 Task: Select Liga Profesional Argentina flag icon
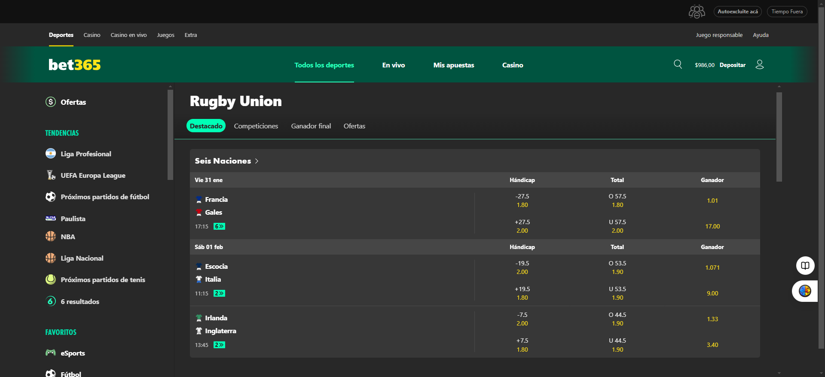coord(51,153)
